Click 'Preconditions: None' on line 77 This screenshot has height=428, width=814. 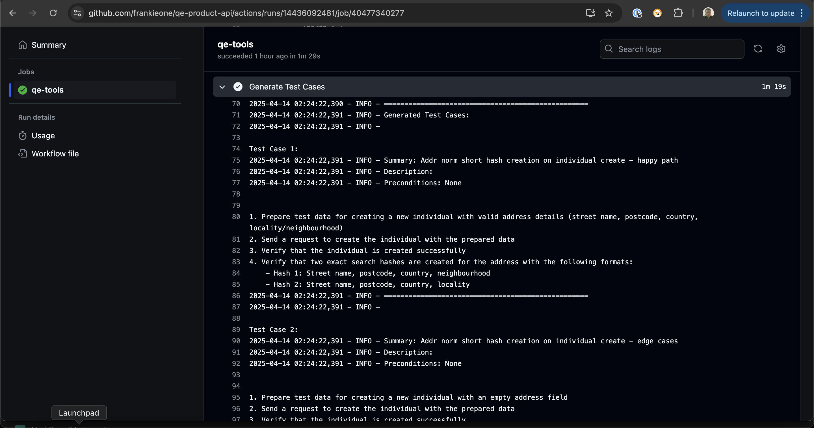tap(423, 183)
